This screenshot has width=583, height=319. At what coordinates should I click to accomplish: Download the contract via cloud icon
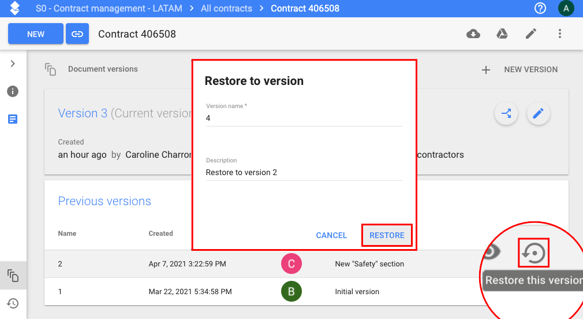coord(473,34)
